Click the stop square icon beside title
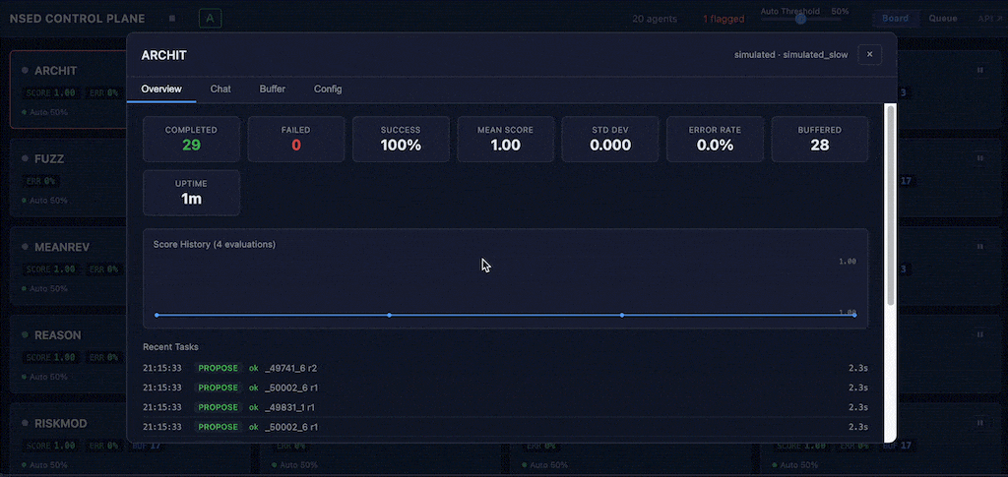This screenshot has height=477, width=1008. 172,18
